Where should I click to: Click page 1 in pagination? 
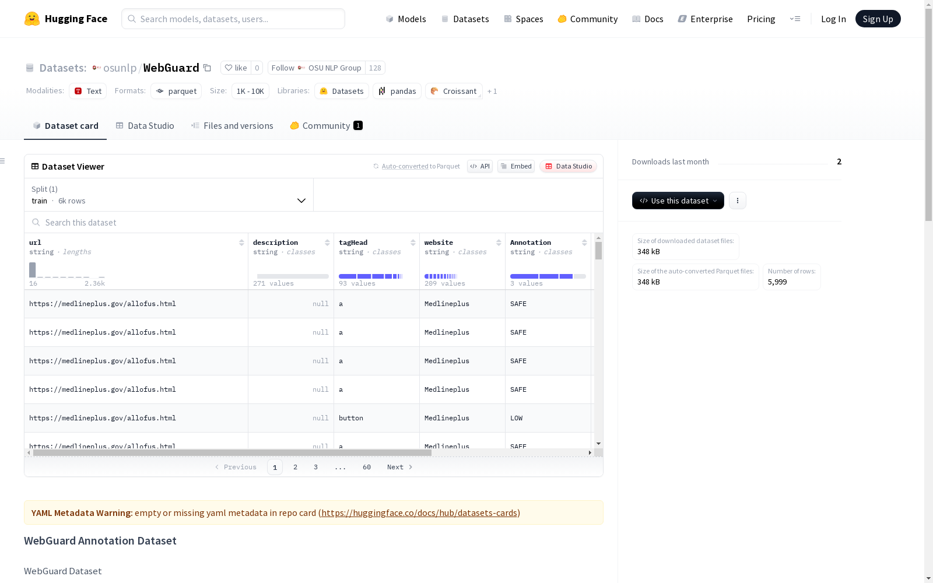275,467
